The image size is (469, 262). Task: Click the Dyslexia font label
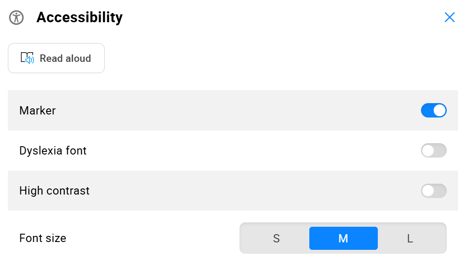pos(53,151)
